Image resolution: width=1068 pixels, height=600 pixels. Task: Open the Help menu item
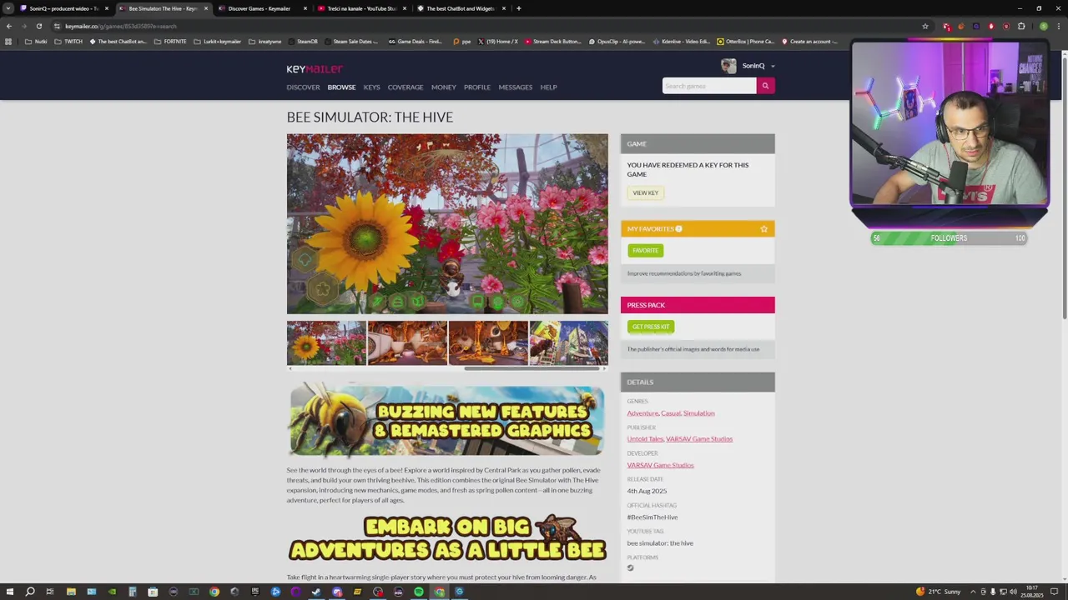(x=548, y=87)
